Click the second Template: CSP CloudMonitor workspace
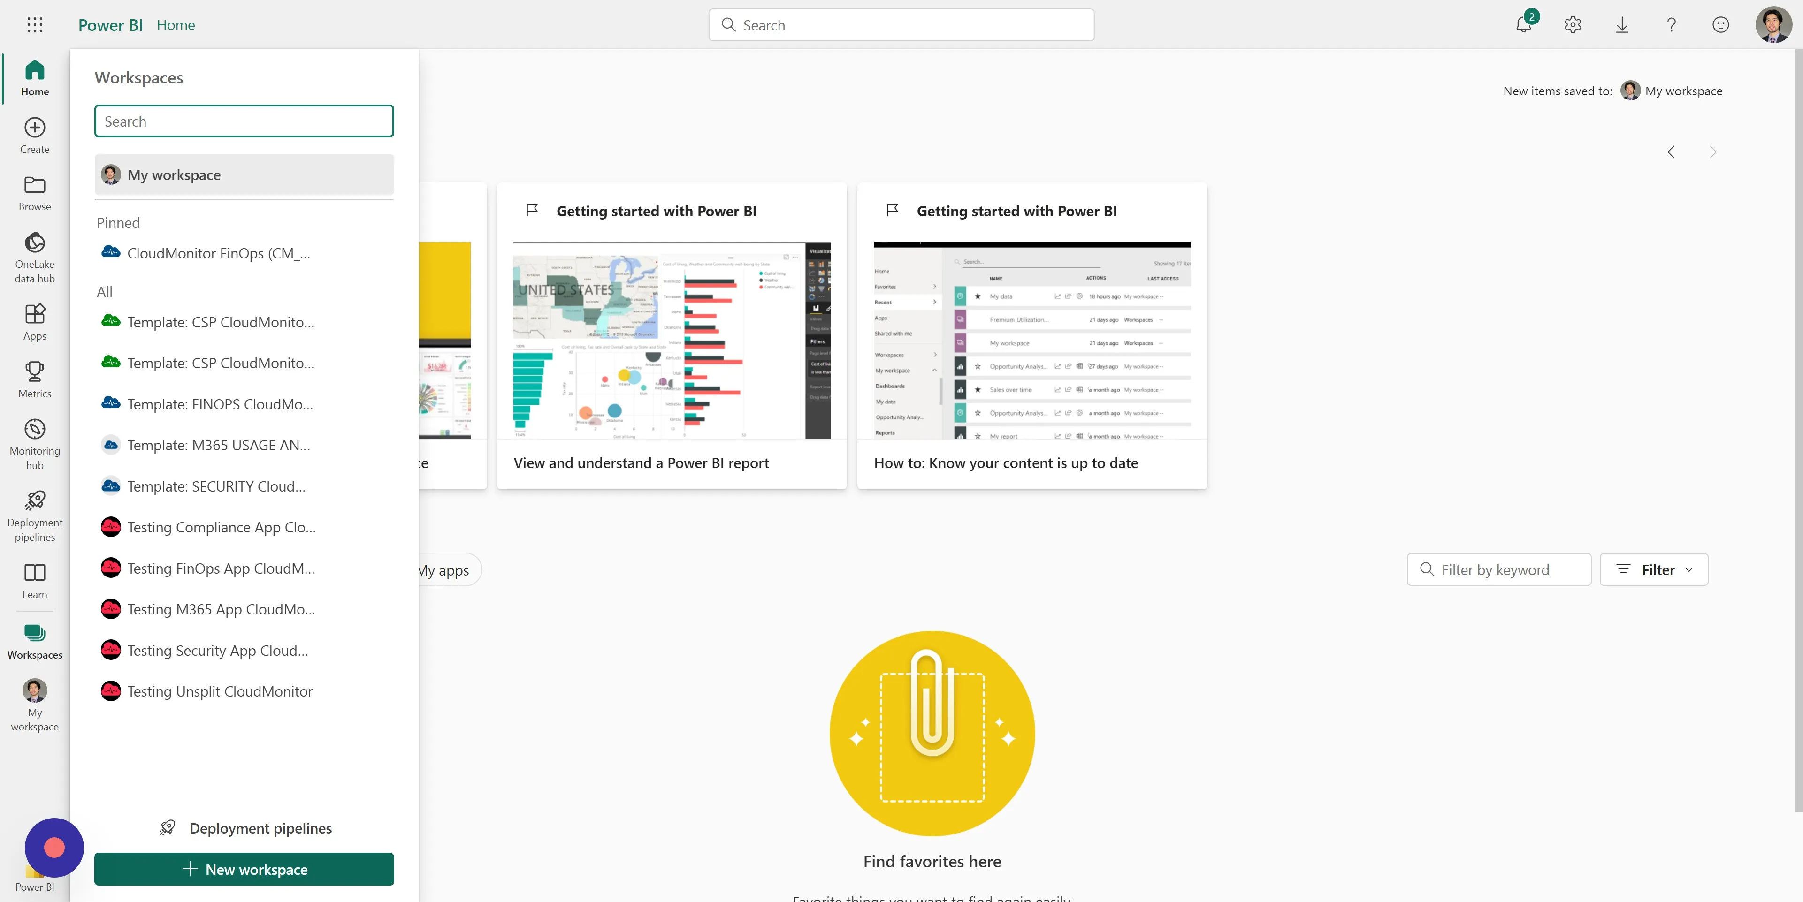The width and height of the screenshot is (1803, 902). 244,363
